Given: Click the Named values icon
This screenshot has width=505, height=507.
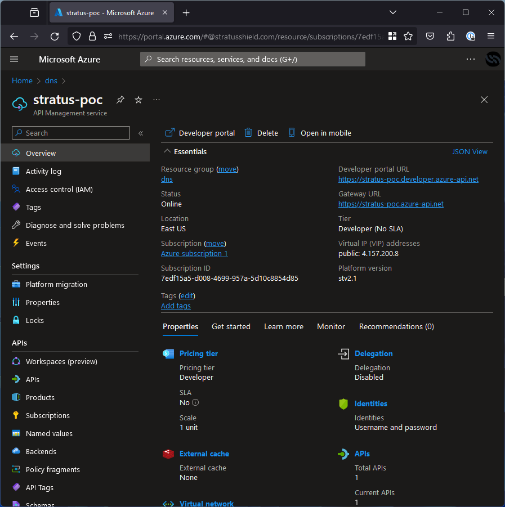Looking at the screenshot, I should click(x=16, y=433).
